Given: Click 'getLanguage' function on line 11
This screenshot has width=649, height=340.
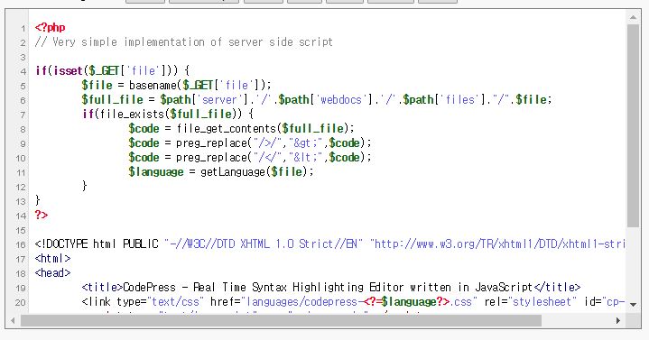Looking at the screenshot, I should [x=233, y=171].
